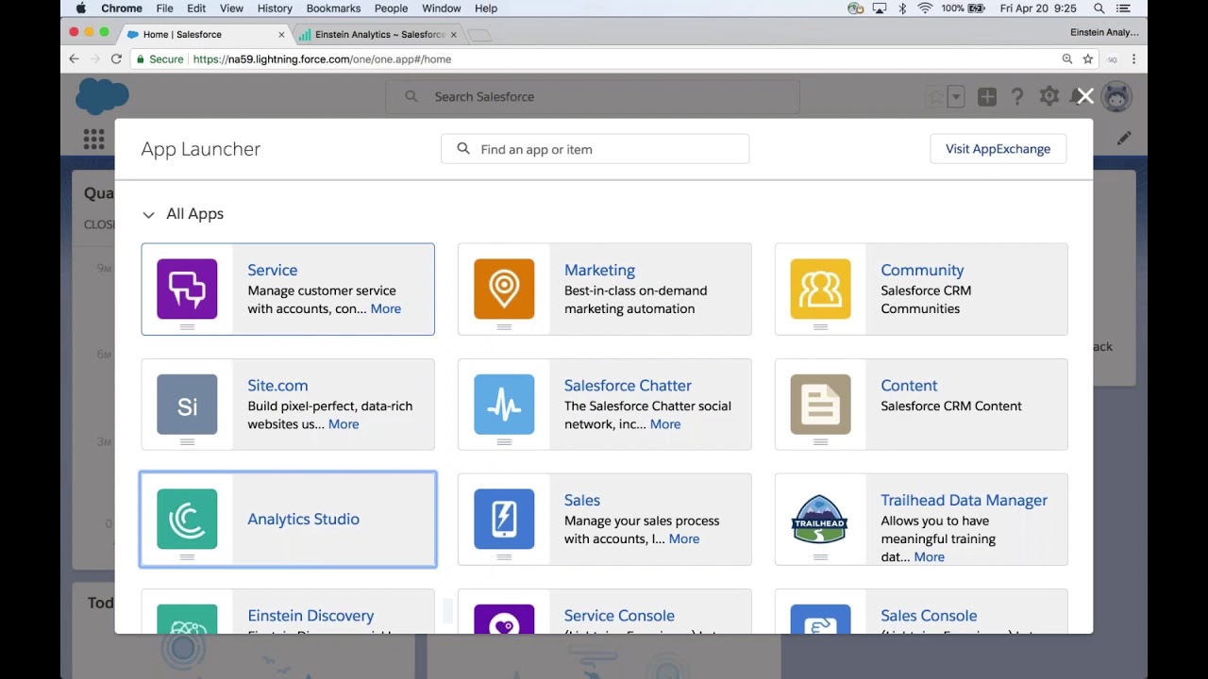1208x679 pixels.
Task: Open the Window menu
Action: (x=442, y=8)
